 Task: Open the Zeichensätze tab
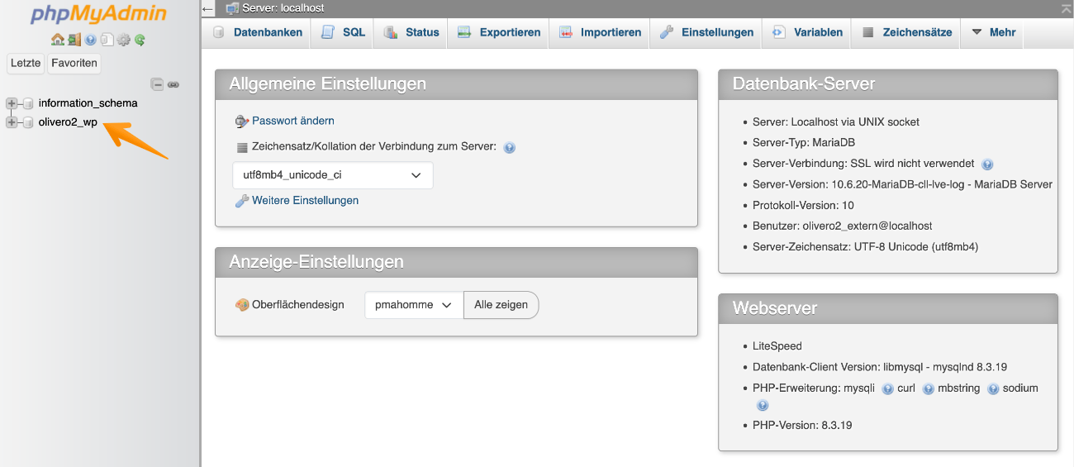pos(906,32)
